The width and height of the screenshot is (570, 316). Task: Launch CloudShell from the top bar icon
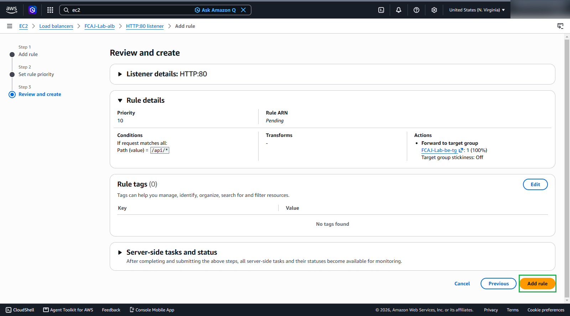point(381,10)
